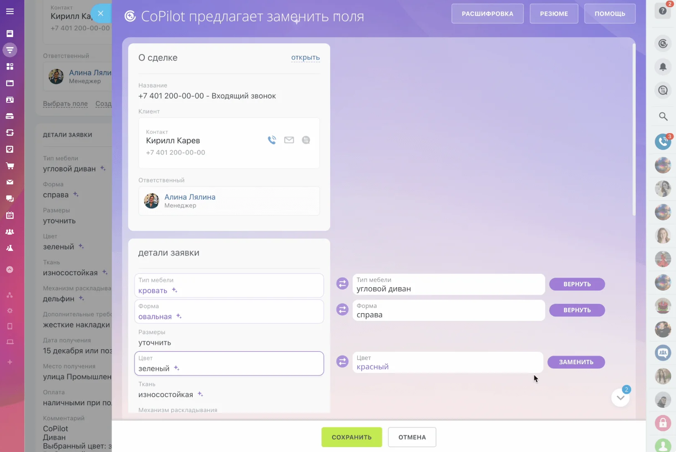Click the phone call icon for Кирилл Карев

pyautogui.click(x=272, y=140)
